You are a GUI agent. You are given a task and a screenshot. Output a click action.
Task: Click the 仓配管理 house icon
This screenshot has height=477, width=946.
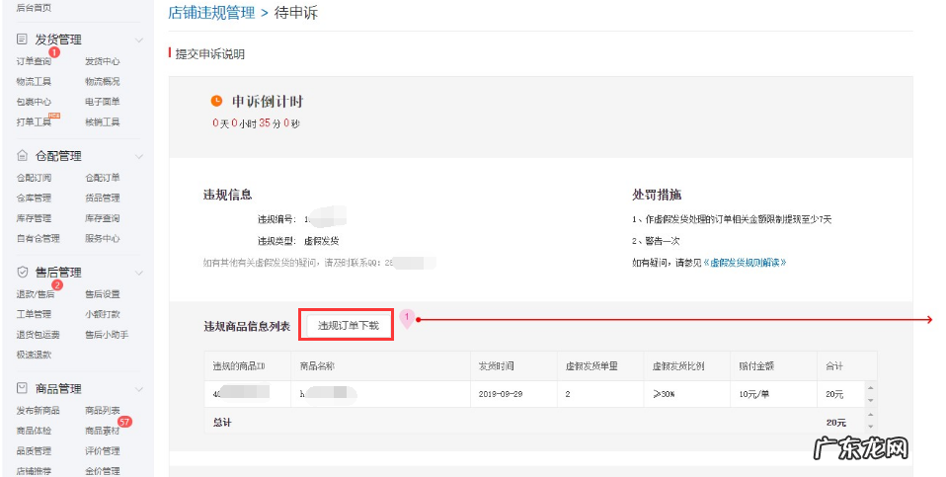pyautogui.click(x=22, y=156)
